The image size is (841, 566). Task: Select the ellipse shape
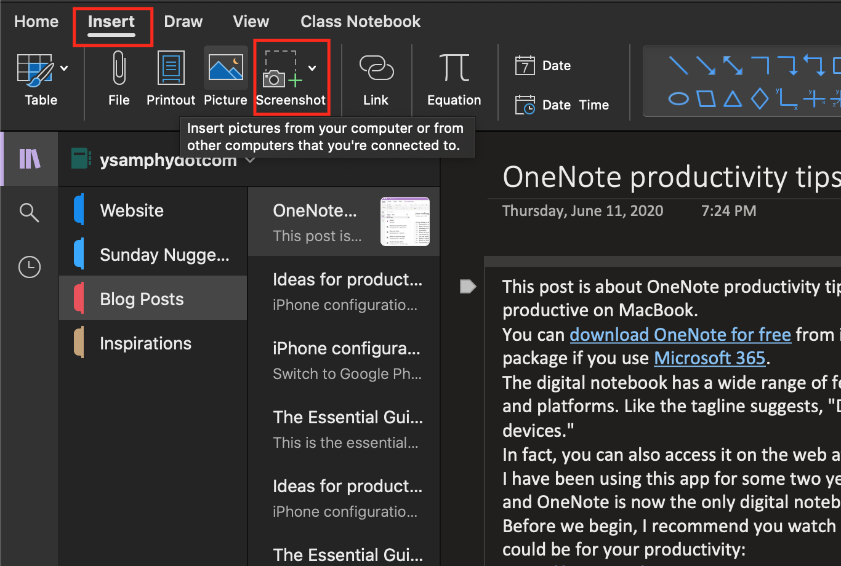click(x=678, y=99)
